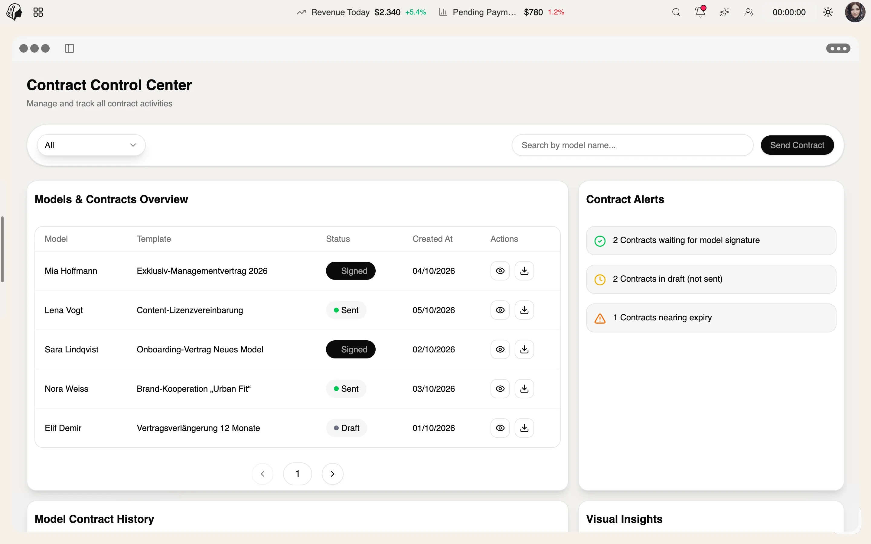Open the user contacts icon
This screenshot has width=871, height=544.
[x=749, y=12]
